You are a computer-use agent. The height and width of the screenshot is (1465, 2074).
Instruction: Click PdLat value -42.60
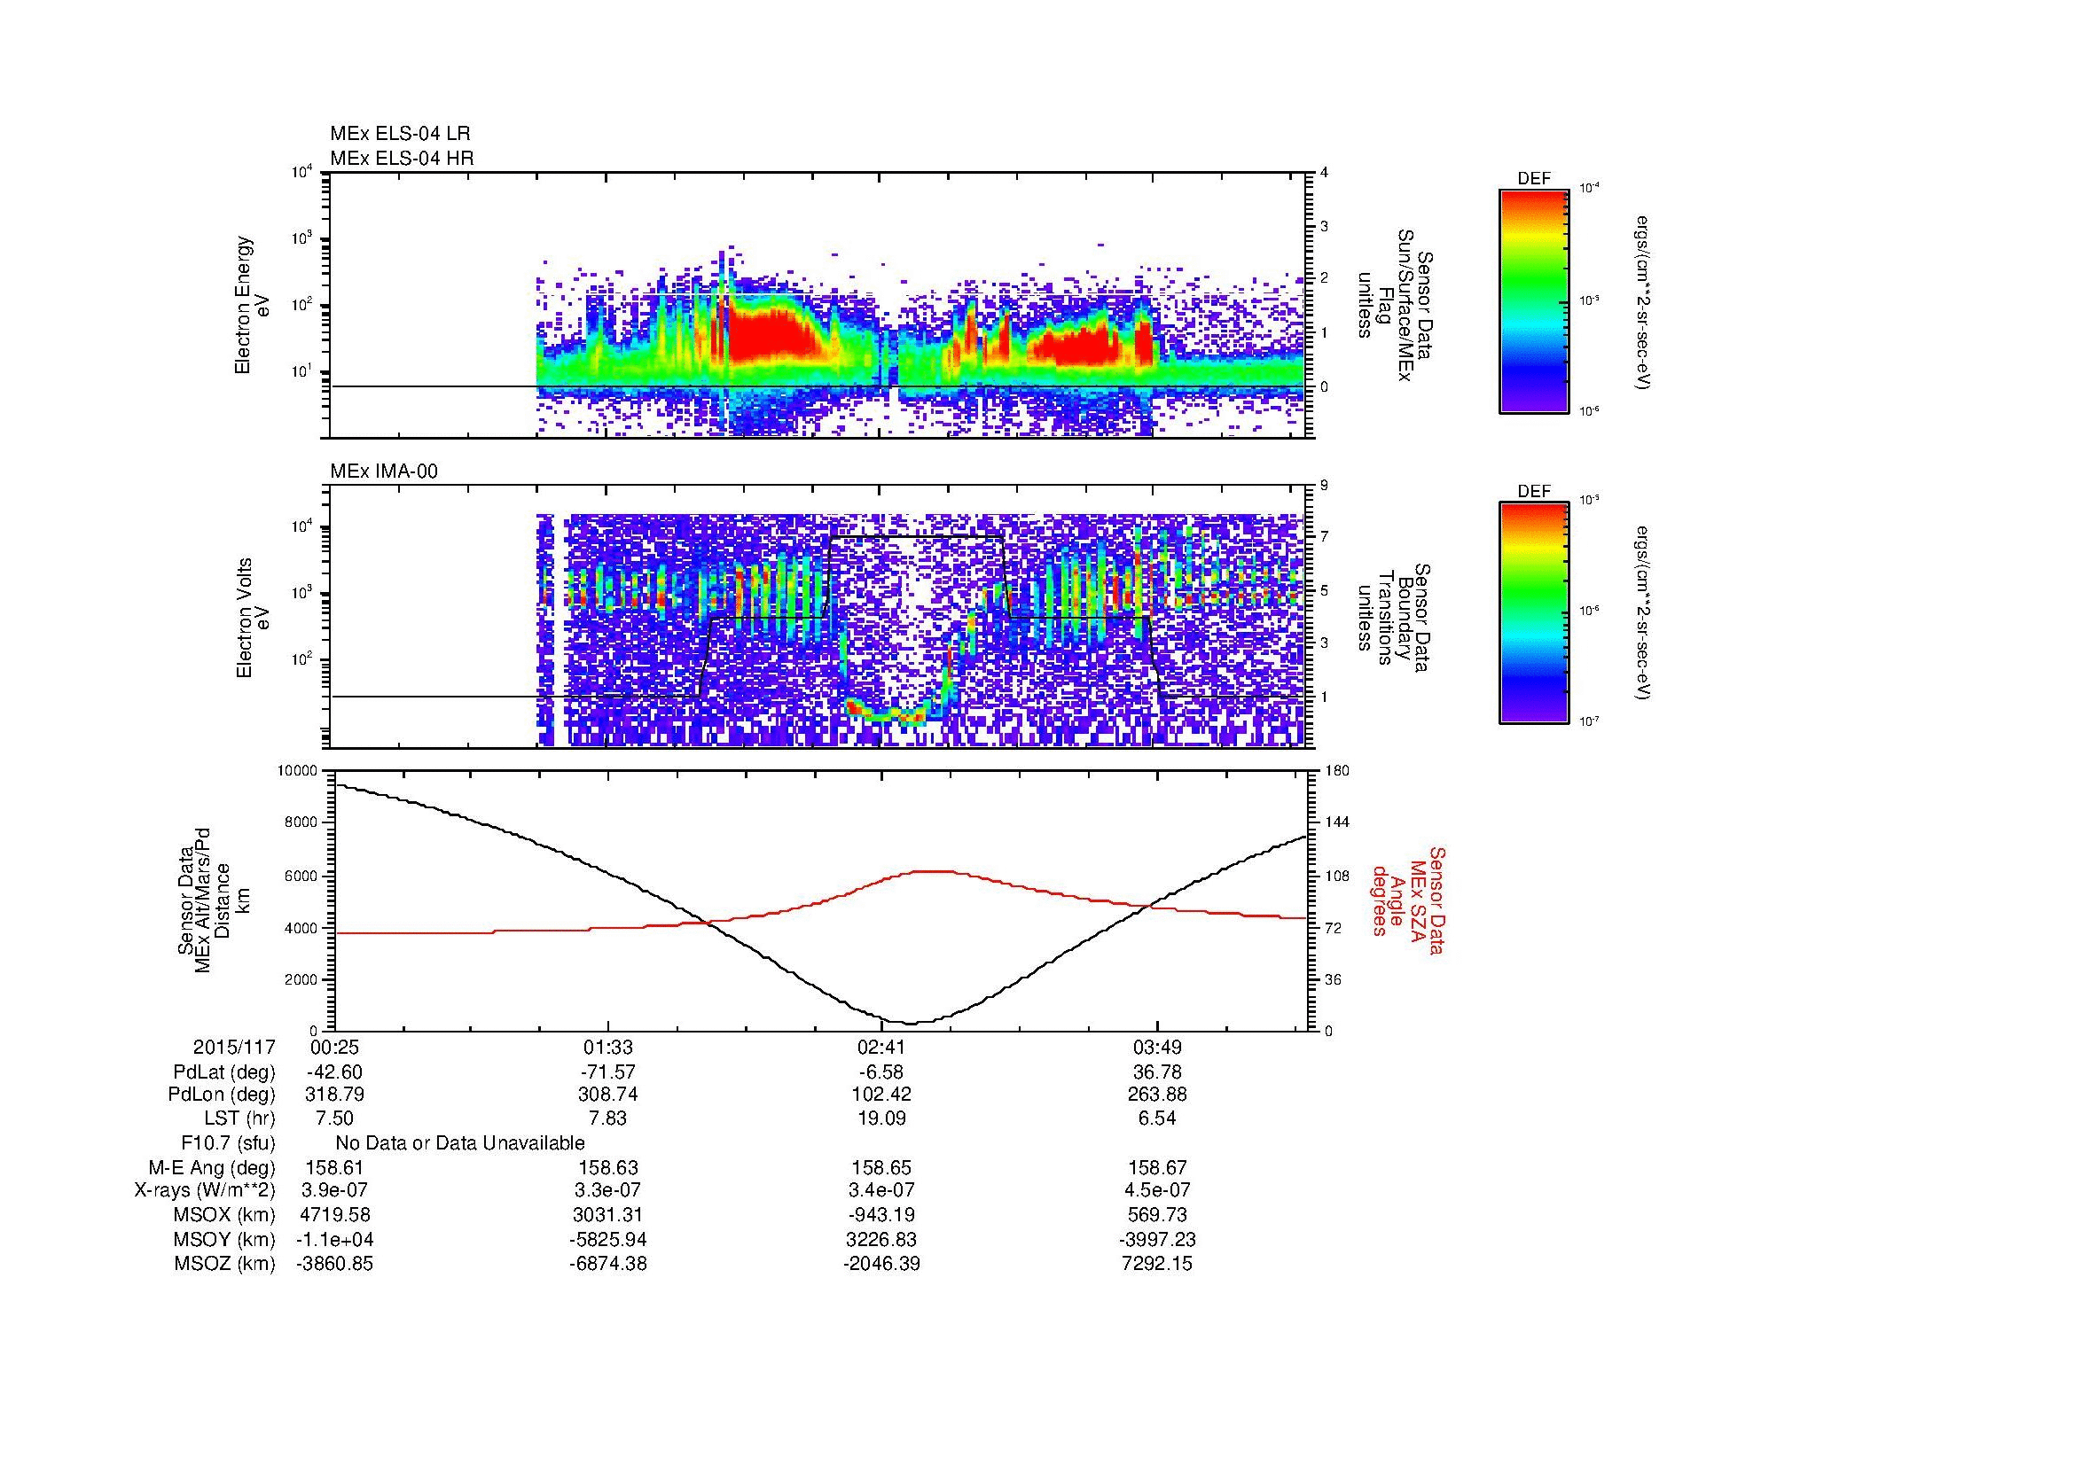pyautogui.click(x=335, y=1073)
